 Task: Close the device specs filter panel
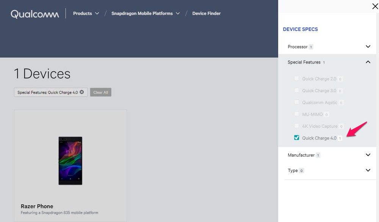[x=375, y=6]
